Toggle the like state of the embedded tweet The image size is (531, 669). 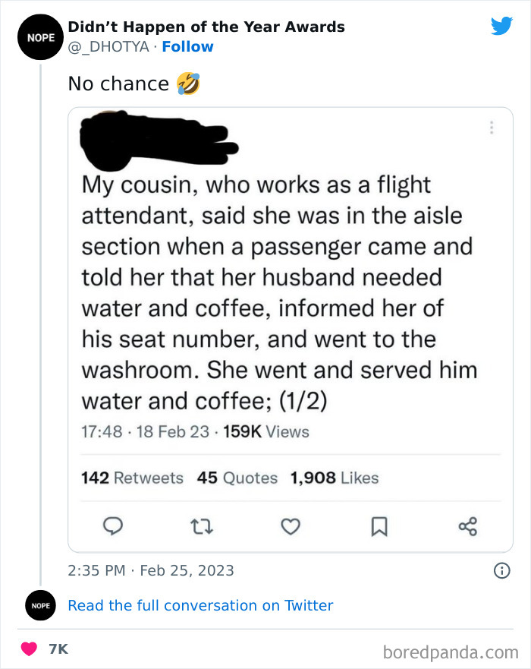(291, 526)
